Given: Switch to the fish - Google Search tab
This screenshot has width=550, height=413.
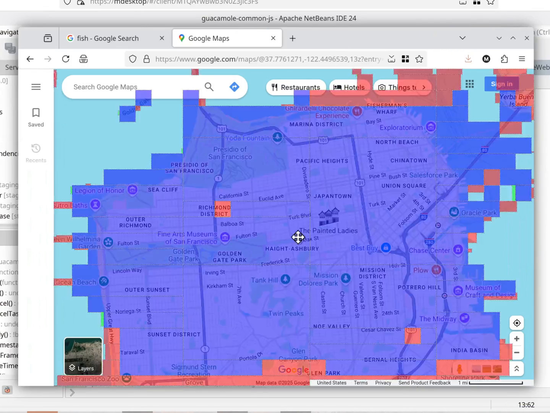Looking at the screenshot, I should pos(108,38).
